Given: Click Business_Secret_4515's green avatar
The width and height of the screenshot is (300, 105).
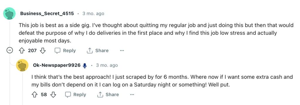Looking at the screenshot, I should (9, 13).
